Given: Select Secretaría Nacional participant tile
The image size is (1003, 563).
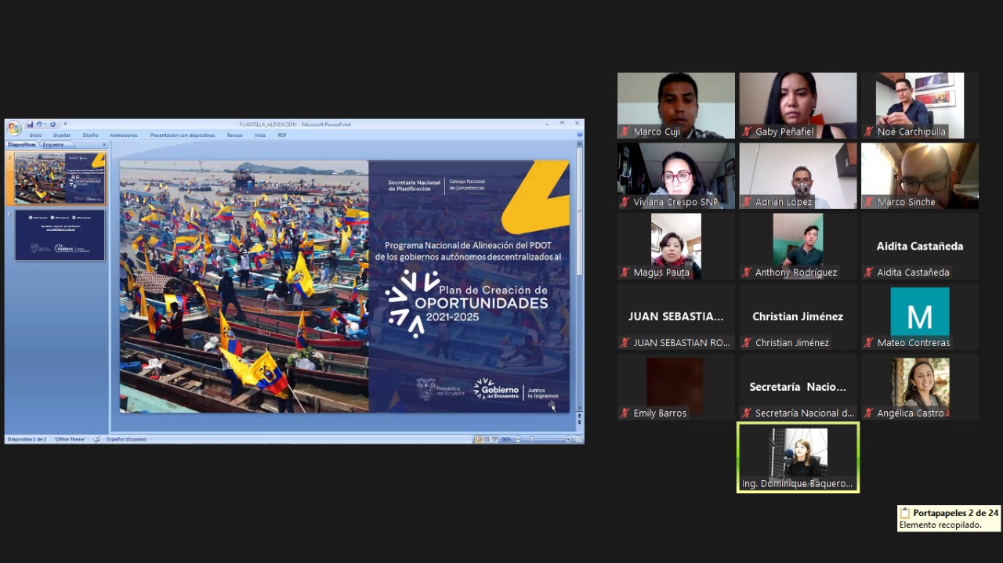Looking at the screenshot, I should (x=798, y=388).
